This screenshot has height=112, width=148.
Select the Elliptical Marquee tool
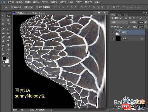[x=3, y=16]
